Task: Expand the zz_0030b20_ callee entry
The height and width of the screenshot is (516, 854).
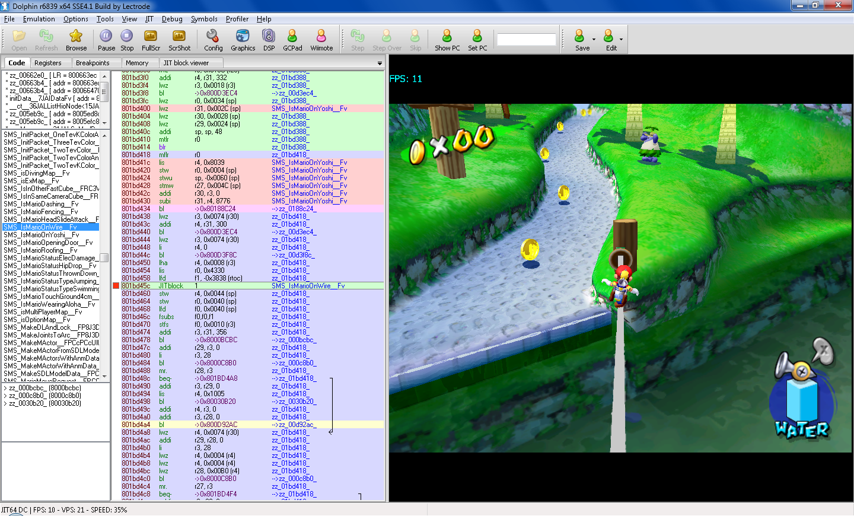Action: pos(5,403)
